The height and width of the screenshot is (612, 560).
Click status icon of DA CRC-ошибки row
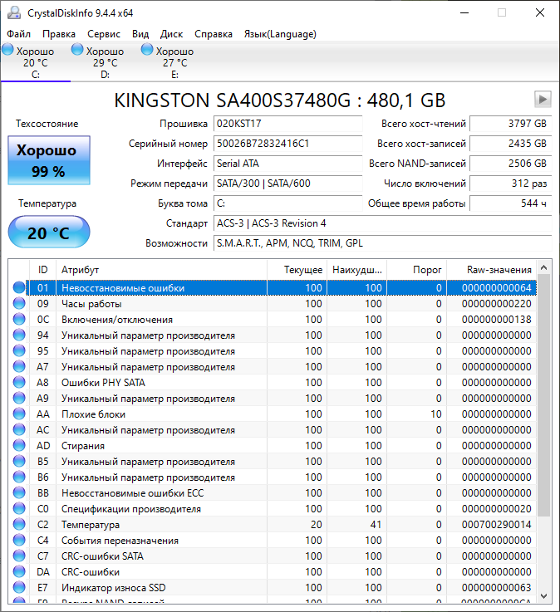coord(19,572)
